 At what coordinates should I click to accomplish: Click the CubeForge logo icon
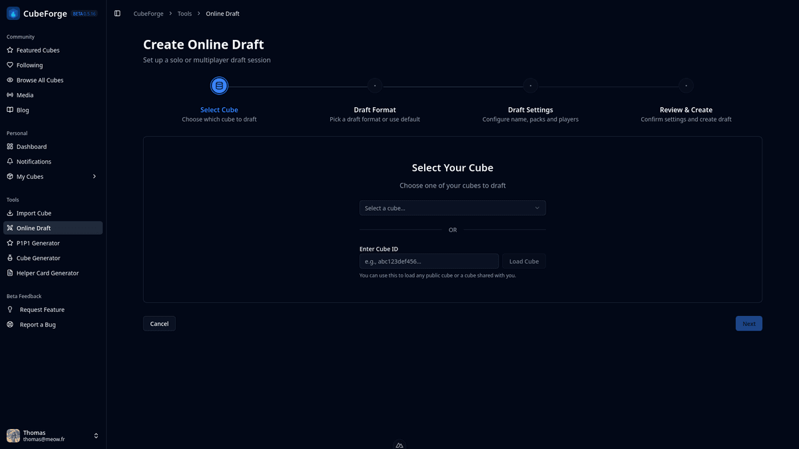[12, 13]
